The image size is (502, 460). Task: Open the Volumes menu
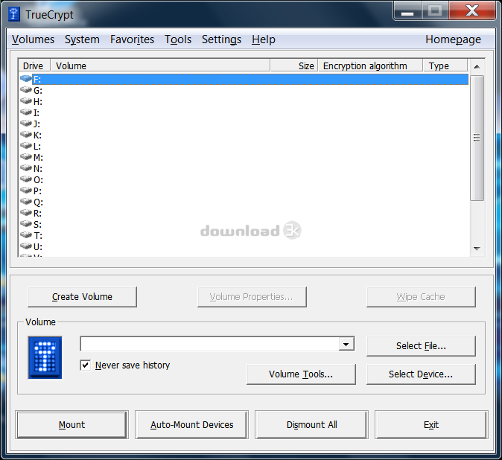click(33, 39)
